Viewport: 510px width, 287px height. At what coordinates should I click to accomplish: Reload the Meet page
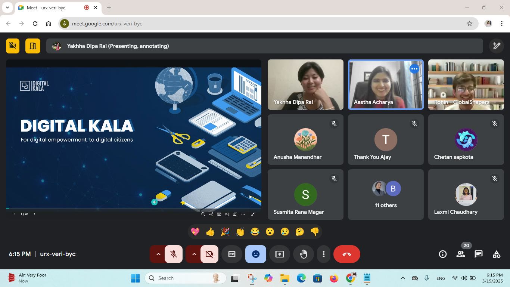[35, 24]
